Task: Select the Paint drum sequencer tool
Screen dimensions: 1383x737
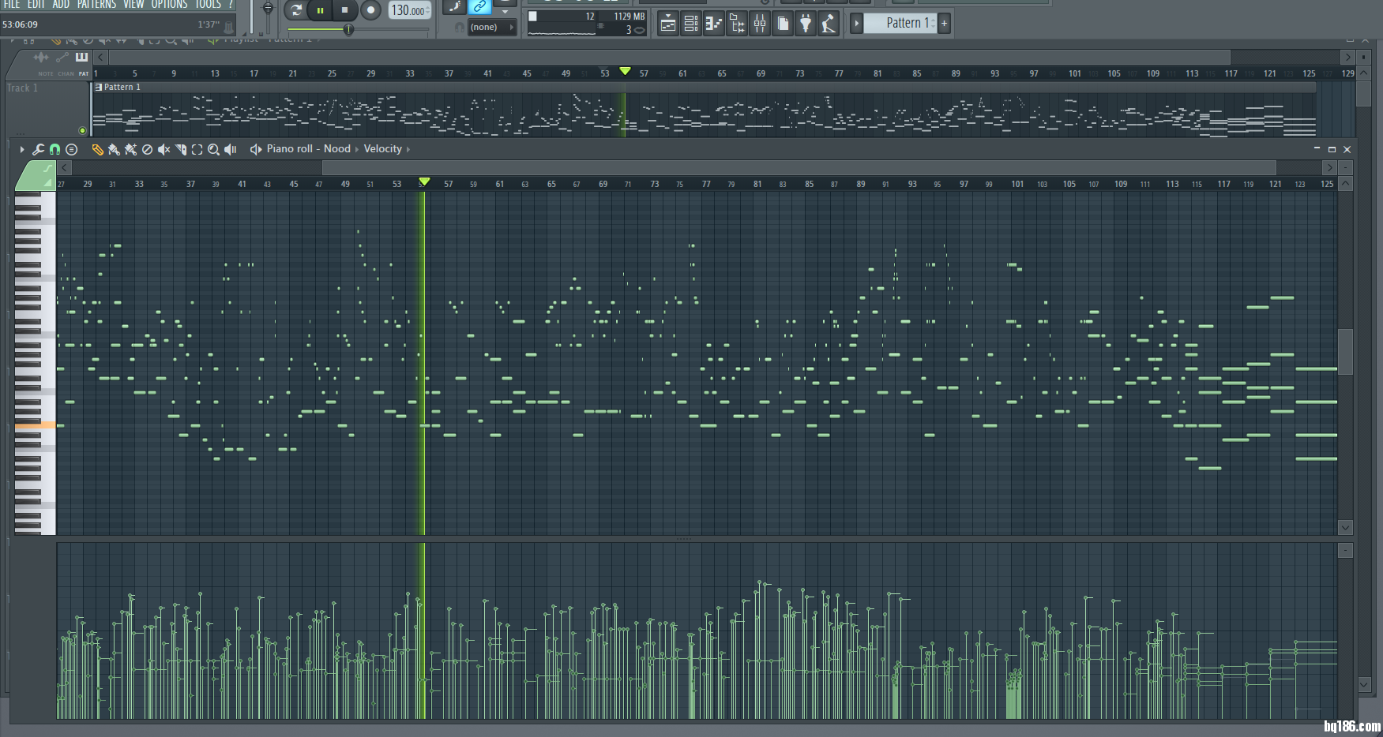Action: 130,149
